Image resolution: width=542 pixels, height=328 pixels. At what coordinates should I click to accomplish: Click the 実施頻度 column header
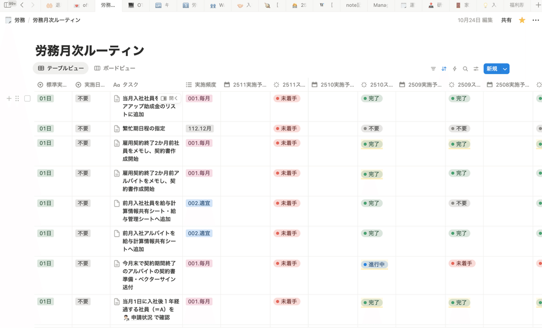click(x=205, y=85)
